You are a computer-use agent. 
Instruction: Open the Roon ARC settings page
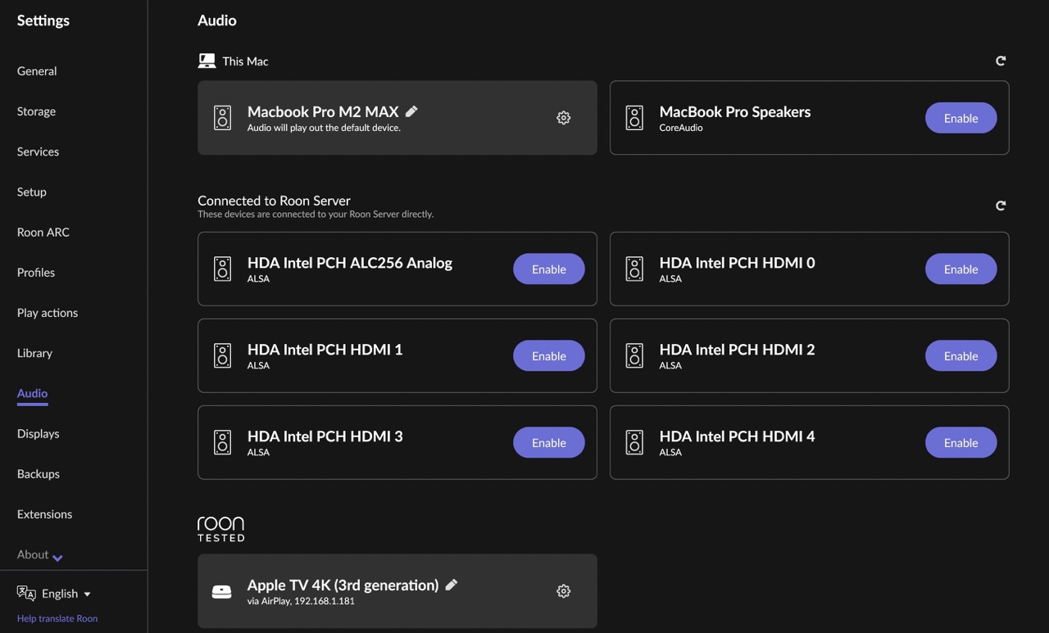tap(43, 232)
